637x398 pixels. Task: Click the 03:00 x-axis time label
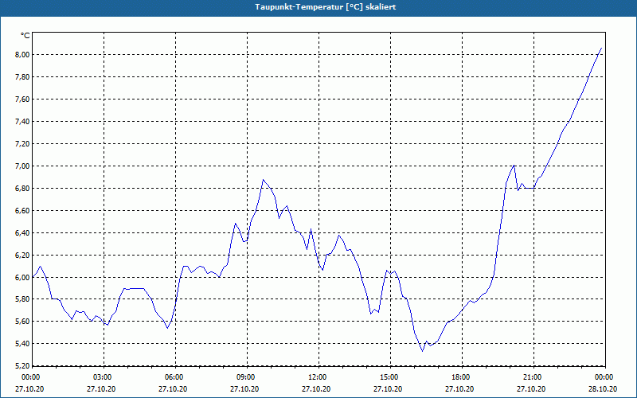(104, 377)
